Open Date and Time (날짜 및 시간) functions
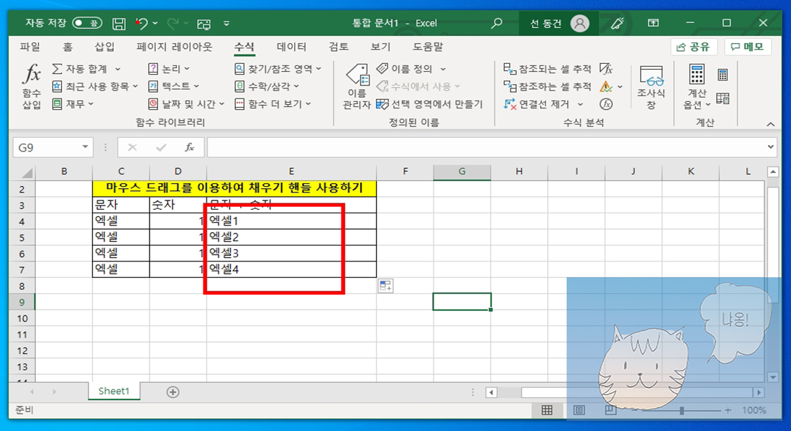This screenshot has height=431, width=791. pyautogui.click(x=186, y=104)
